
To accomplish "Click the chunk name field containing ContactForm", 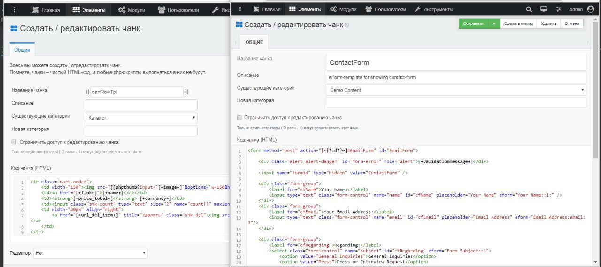I will 455,62.
